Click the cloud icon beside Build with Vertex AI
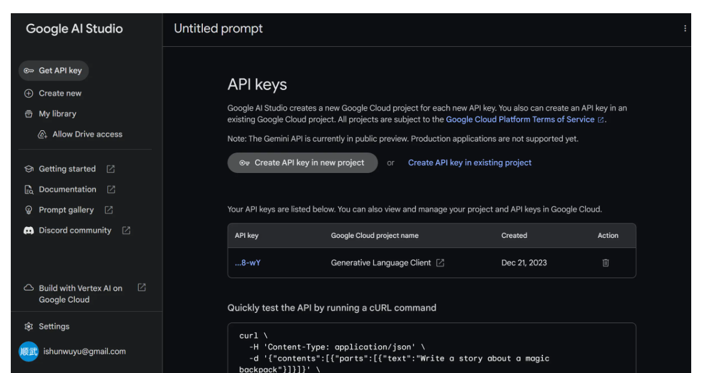The width and height of the screenshot is (702, 373). pyautogui.click(x=29, y=288)
